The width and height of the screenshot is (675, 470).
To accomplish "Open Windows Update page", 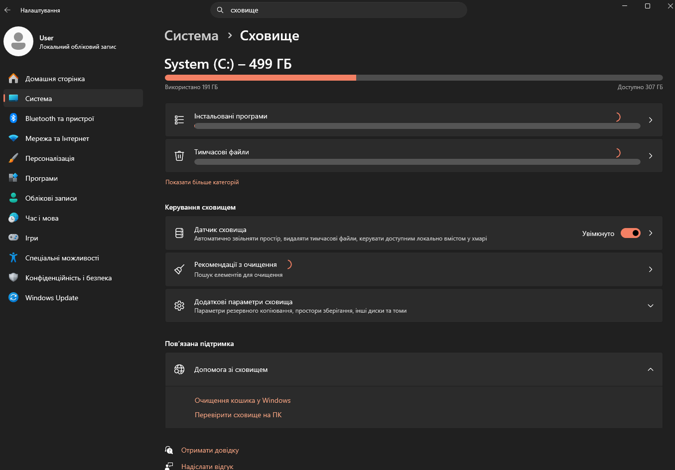I will (73, 298).
